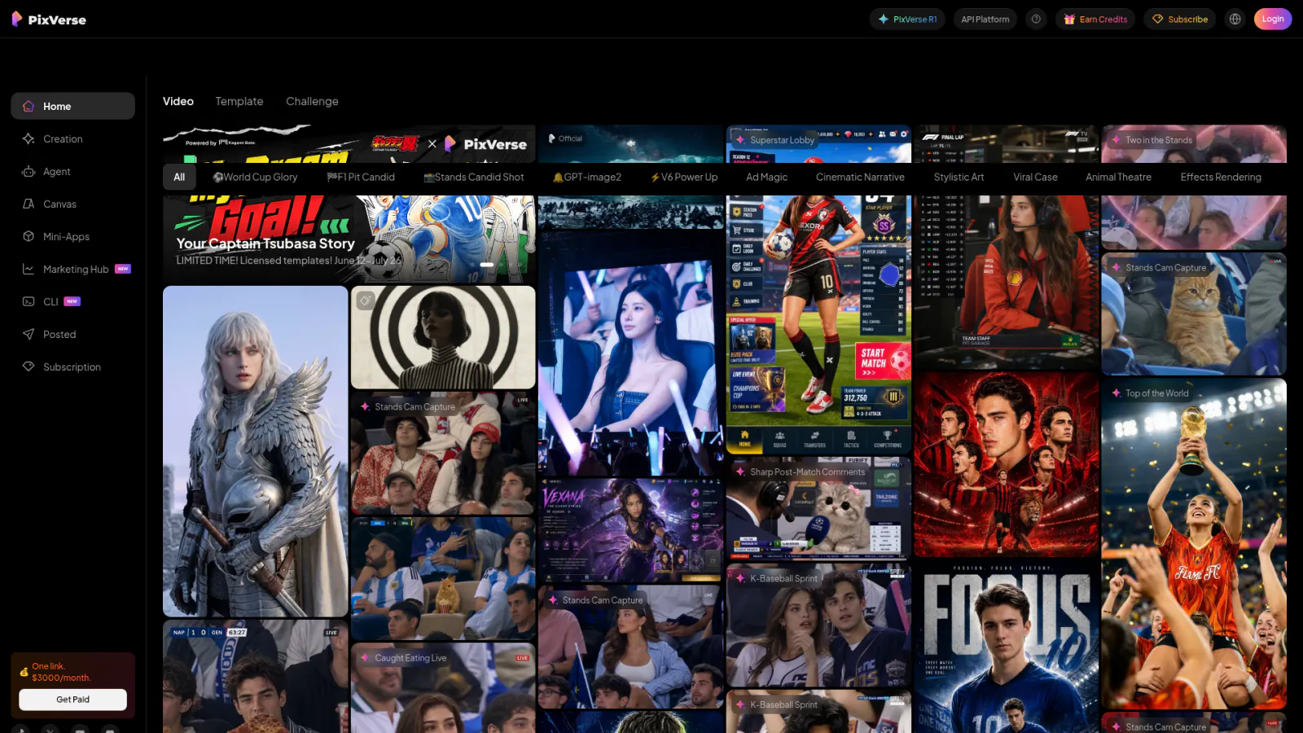Switch to the Challenge tab
This screenshot has height=733, width=1303.
point(312,101)
